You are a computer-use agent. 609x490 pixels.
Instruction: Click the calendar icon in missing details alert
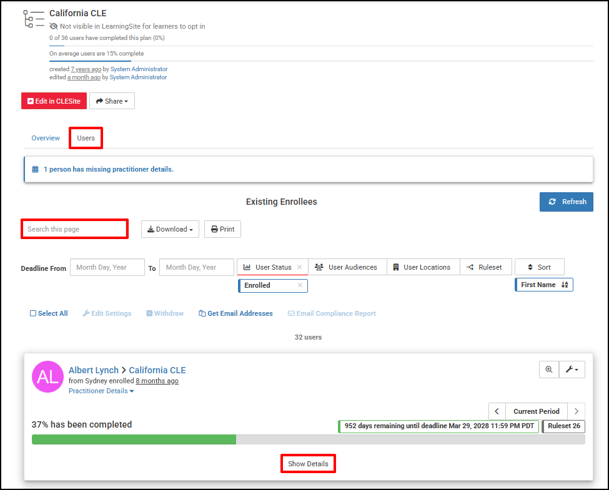pos(36,169)
